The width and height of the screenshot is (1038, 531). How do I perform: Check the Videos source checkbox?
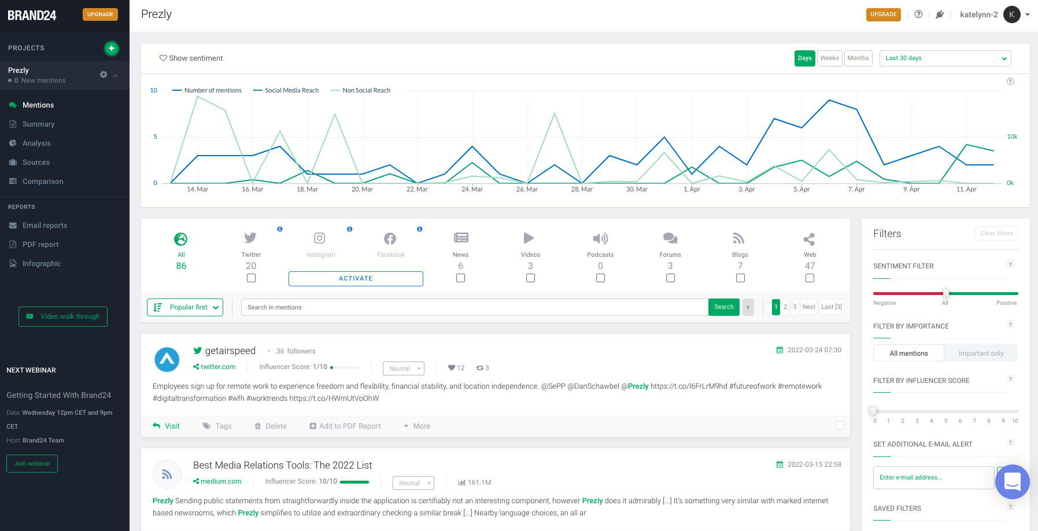pos(530,278)
